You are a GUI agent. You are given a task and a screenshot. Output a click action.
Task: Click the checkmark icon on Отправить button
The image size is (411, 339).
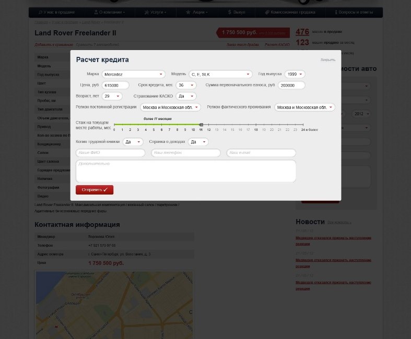click(105, 190)
